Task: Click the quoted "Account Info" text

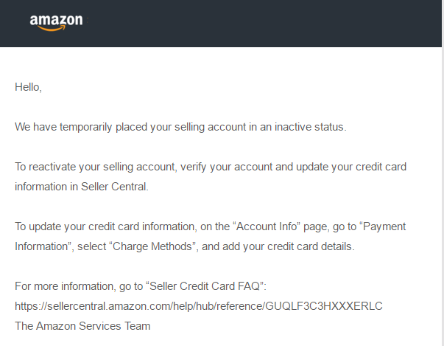Action: [267, 226]
